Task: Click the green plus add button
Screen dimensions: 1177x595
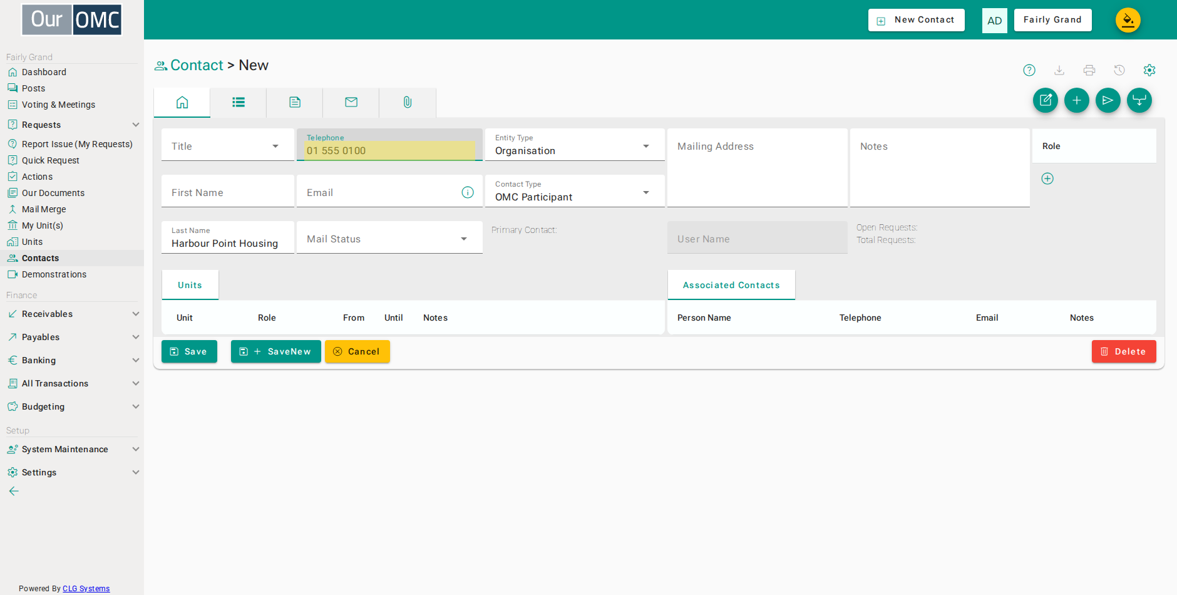Action: point(1077,100)
